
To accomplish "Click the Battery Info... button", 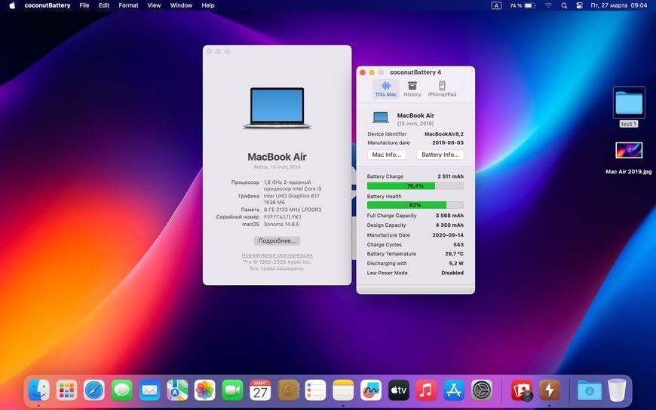I will coord(440,155).
